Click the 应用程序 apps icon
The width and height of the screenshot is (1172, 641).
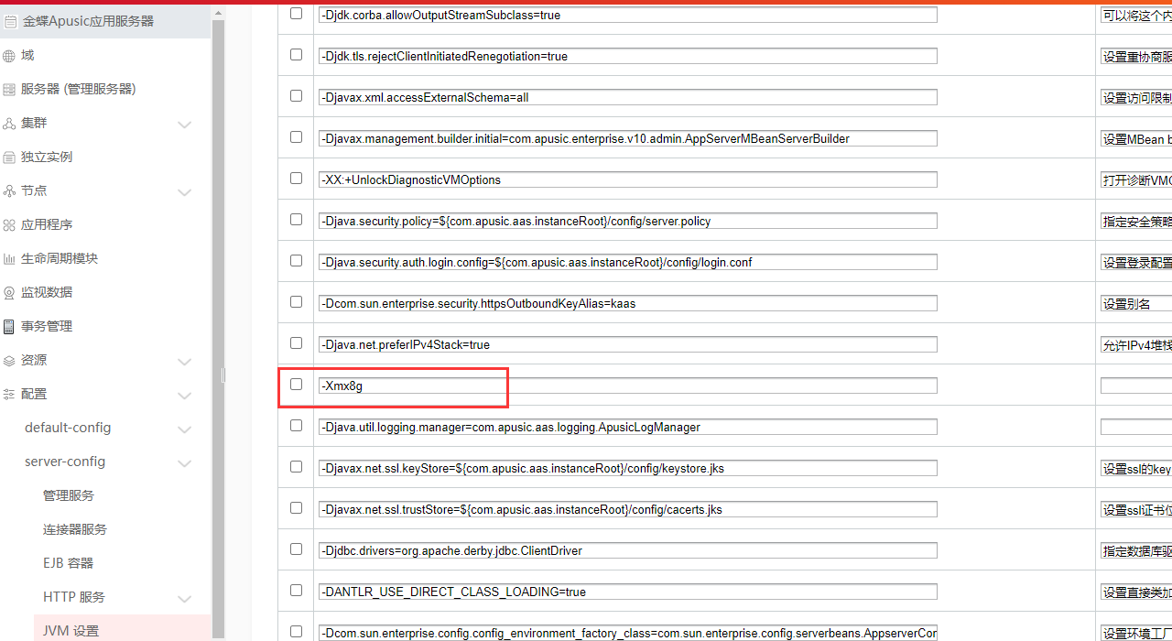pyautogui.click(x=9, y=225)
